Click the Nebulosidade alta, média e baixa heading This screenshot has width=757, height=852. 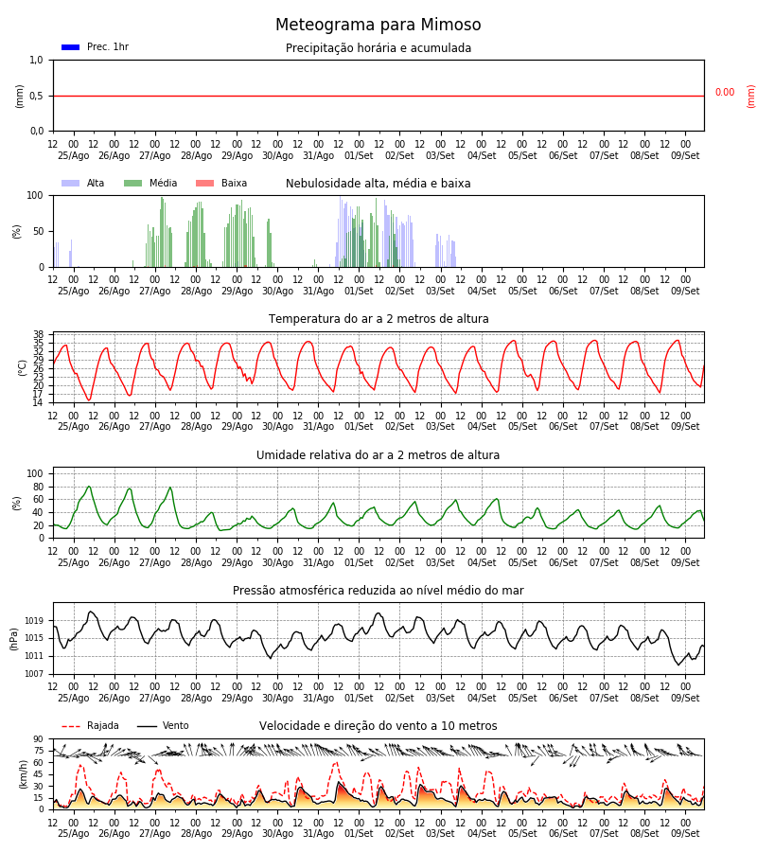(x=378, y=184)
